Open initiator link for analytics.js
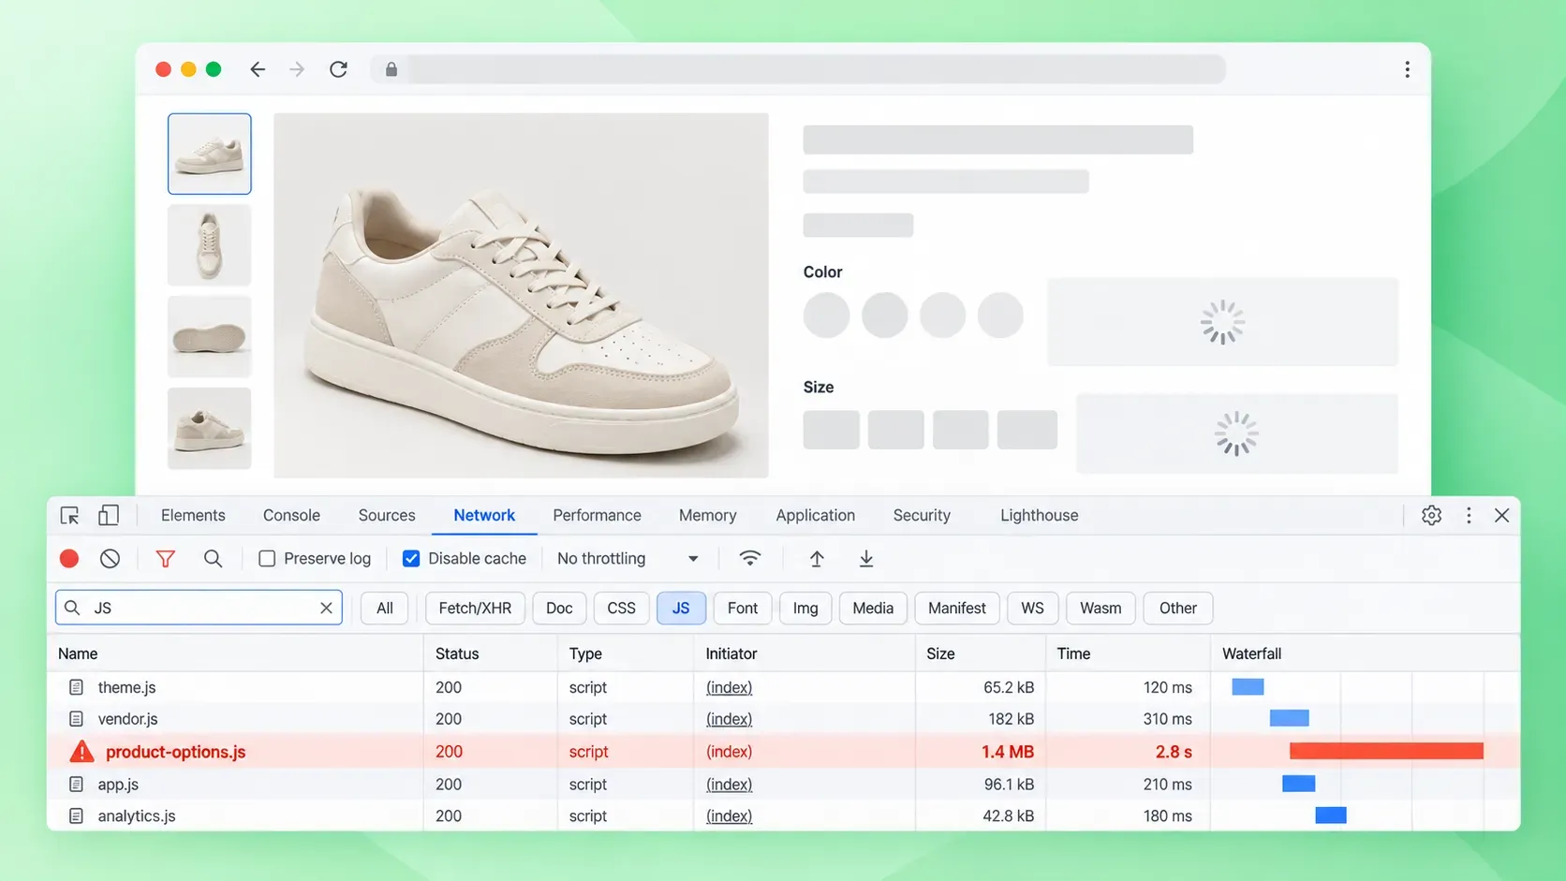Viewport: 1566px width, 881px height. [x=729, y=816]
